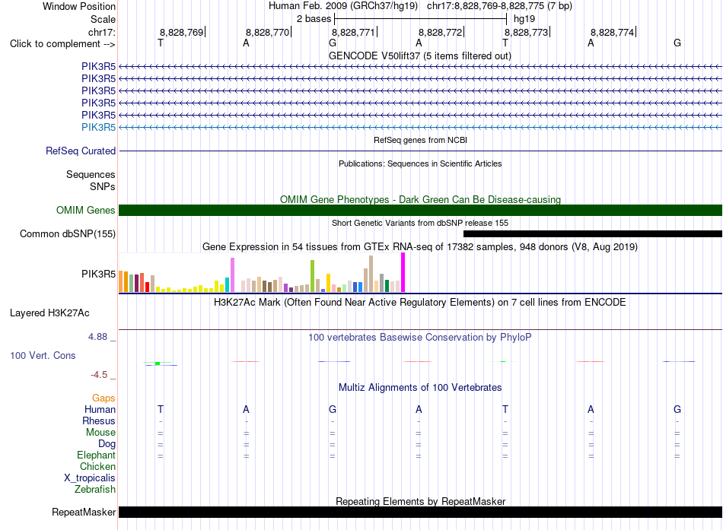Image resolution: width=723 pixels, height=530 pixels.
Task: Click the Layered H3K27Ac track label
Action: (x=49, y=313)
